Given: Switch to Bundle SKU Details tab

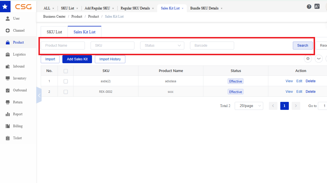Looking at the screenshot, I should click(x=205, y=8).
